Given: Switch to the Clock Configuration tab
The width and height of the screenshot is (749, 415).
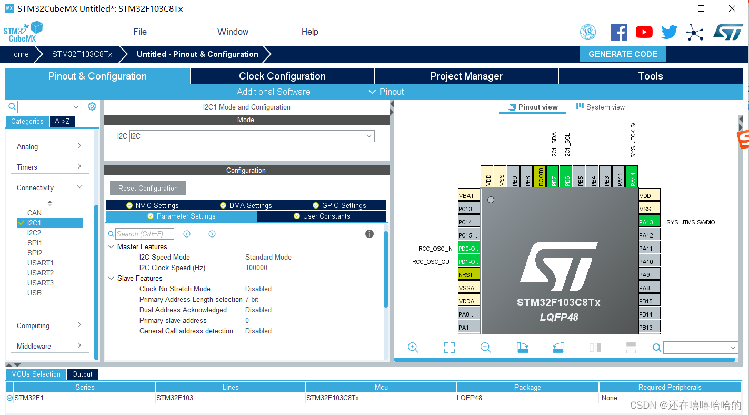Looking at the screenshot, I should click(282, 76).
